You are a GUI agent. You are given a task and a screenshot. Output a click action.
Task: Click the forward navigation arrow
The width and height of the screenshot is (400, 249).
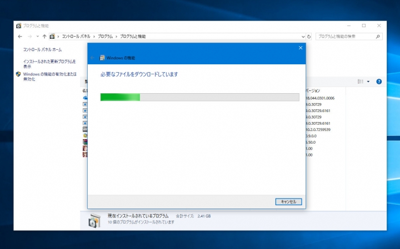(29, 37)
